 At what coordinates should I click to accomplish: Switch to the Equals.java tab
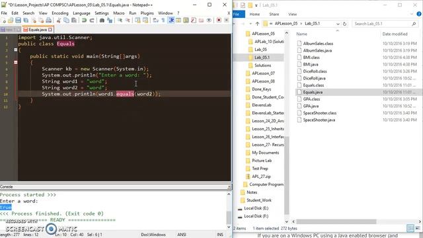38,30
